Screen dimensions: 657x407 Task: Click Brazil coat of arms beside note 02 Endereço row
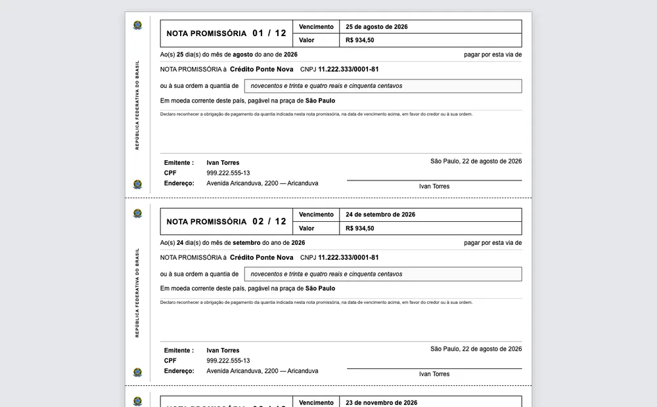pos(137,372)
